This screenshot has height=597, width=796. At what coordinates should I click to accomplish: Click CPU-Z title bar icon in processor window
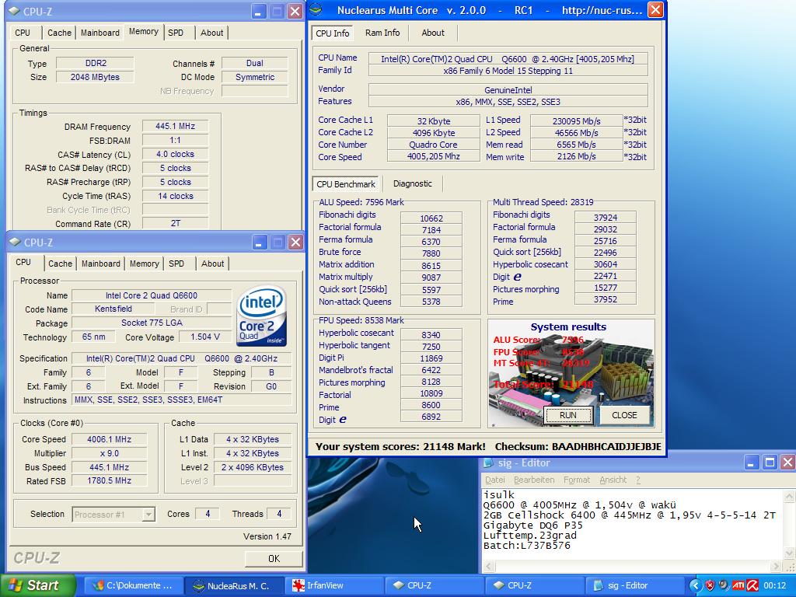15,243
